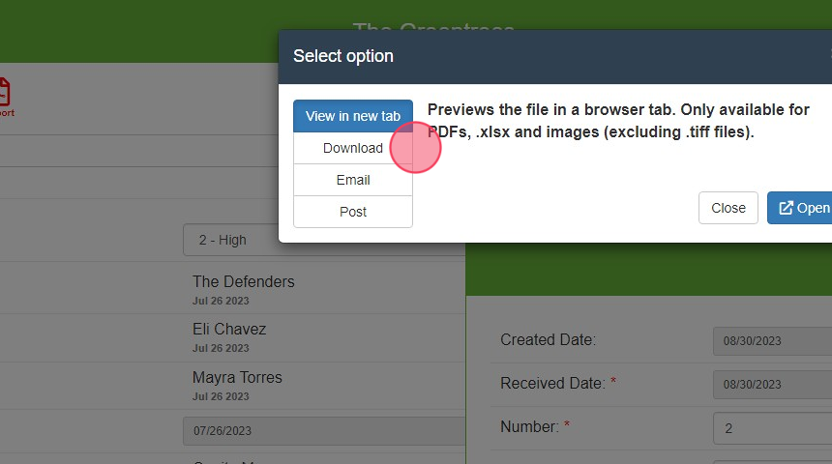Choose the Download option
Image resolution: width=832 pixels, height=464 pixels.
(x=353, y=148)
